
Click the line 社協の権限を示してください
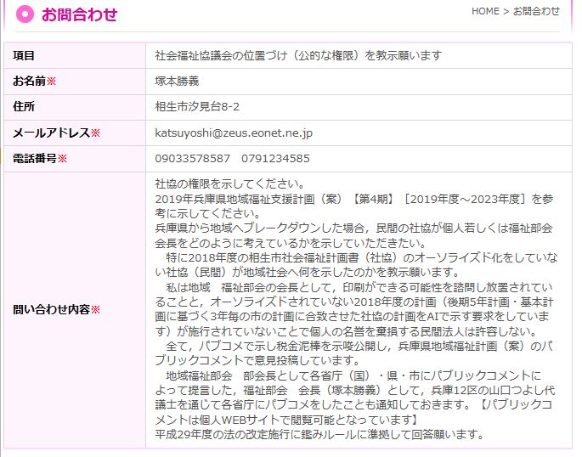[229, 183]
